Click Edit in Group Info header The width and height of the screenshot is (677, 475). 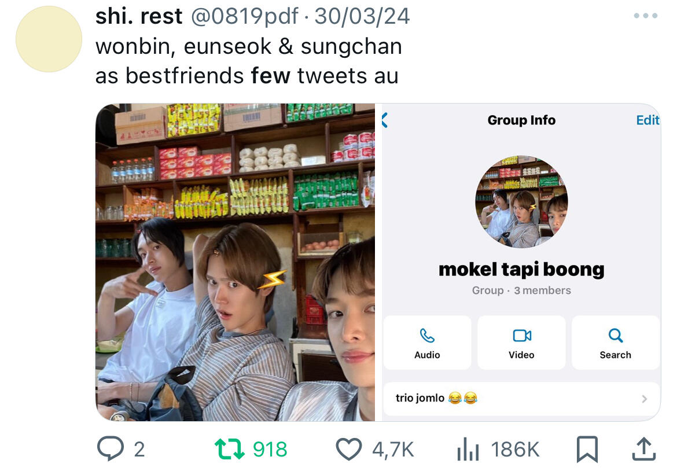(x=647, y=120)
